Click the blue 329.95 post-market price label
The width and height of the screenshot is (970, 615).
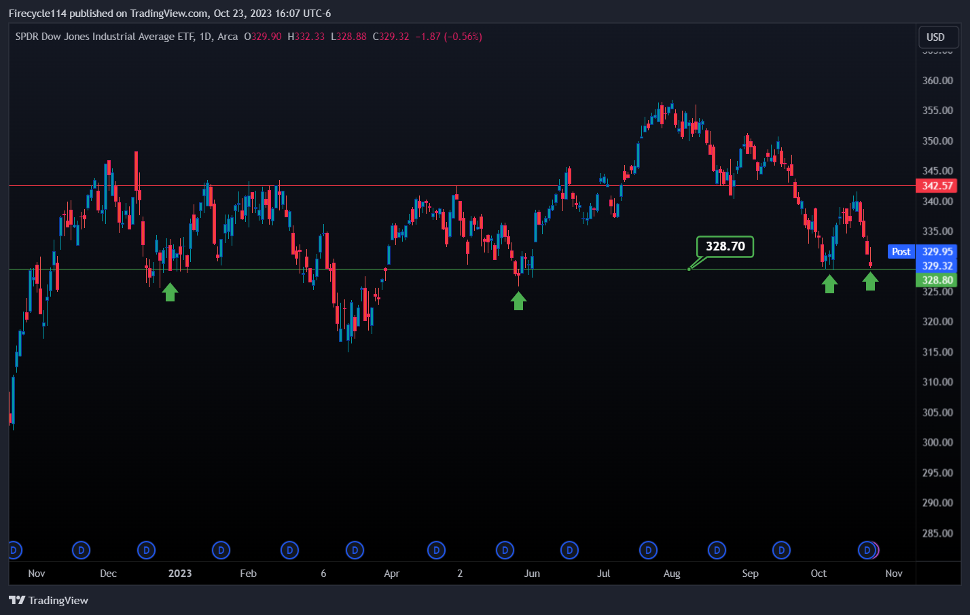coord(937,252)
